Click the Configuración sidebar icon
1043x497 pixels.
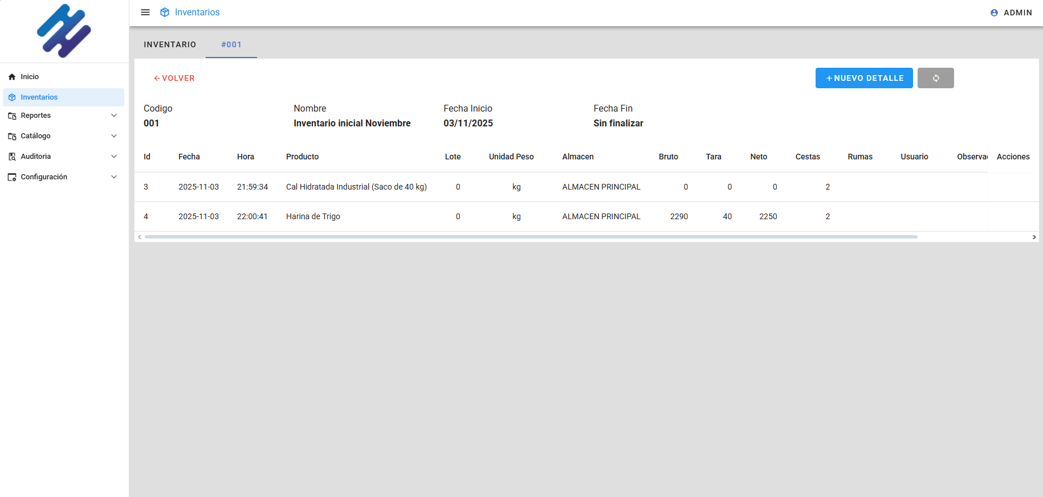click(x=12, y=177)
